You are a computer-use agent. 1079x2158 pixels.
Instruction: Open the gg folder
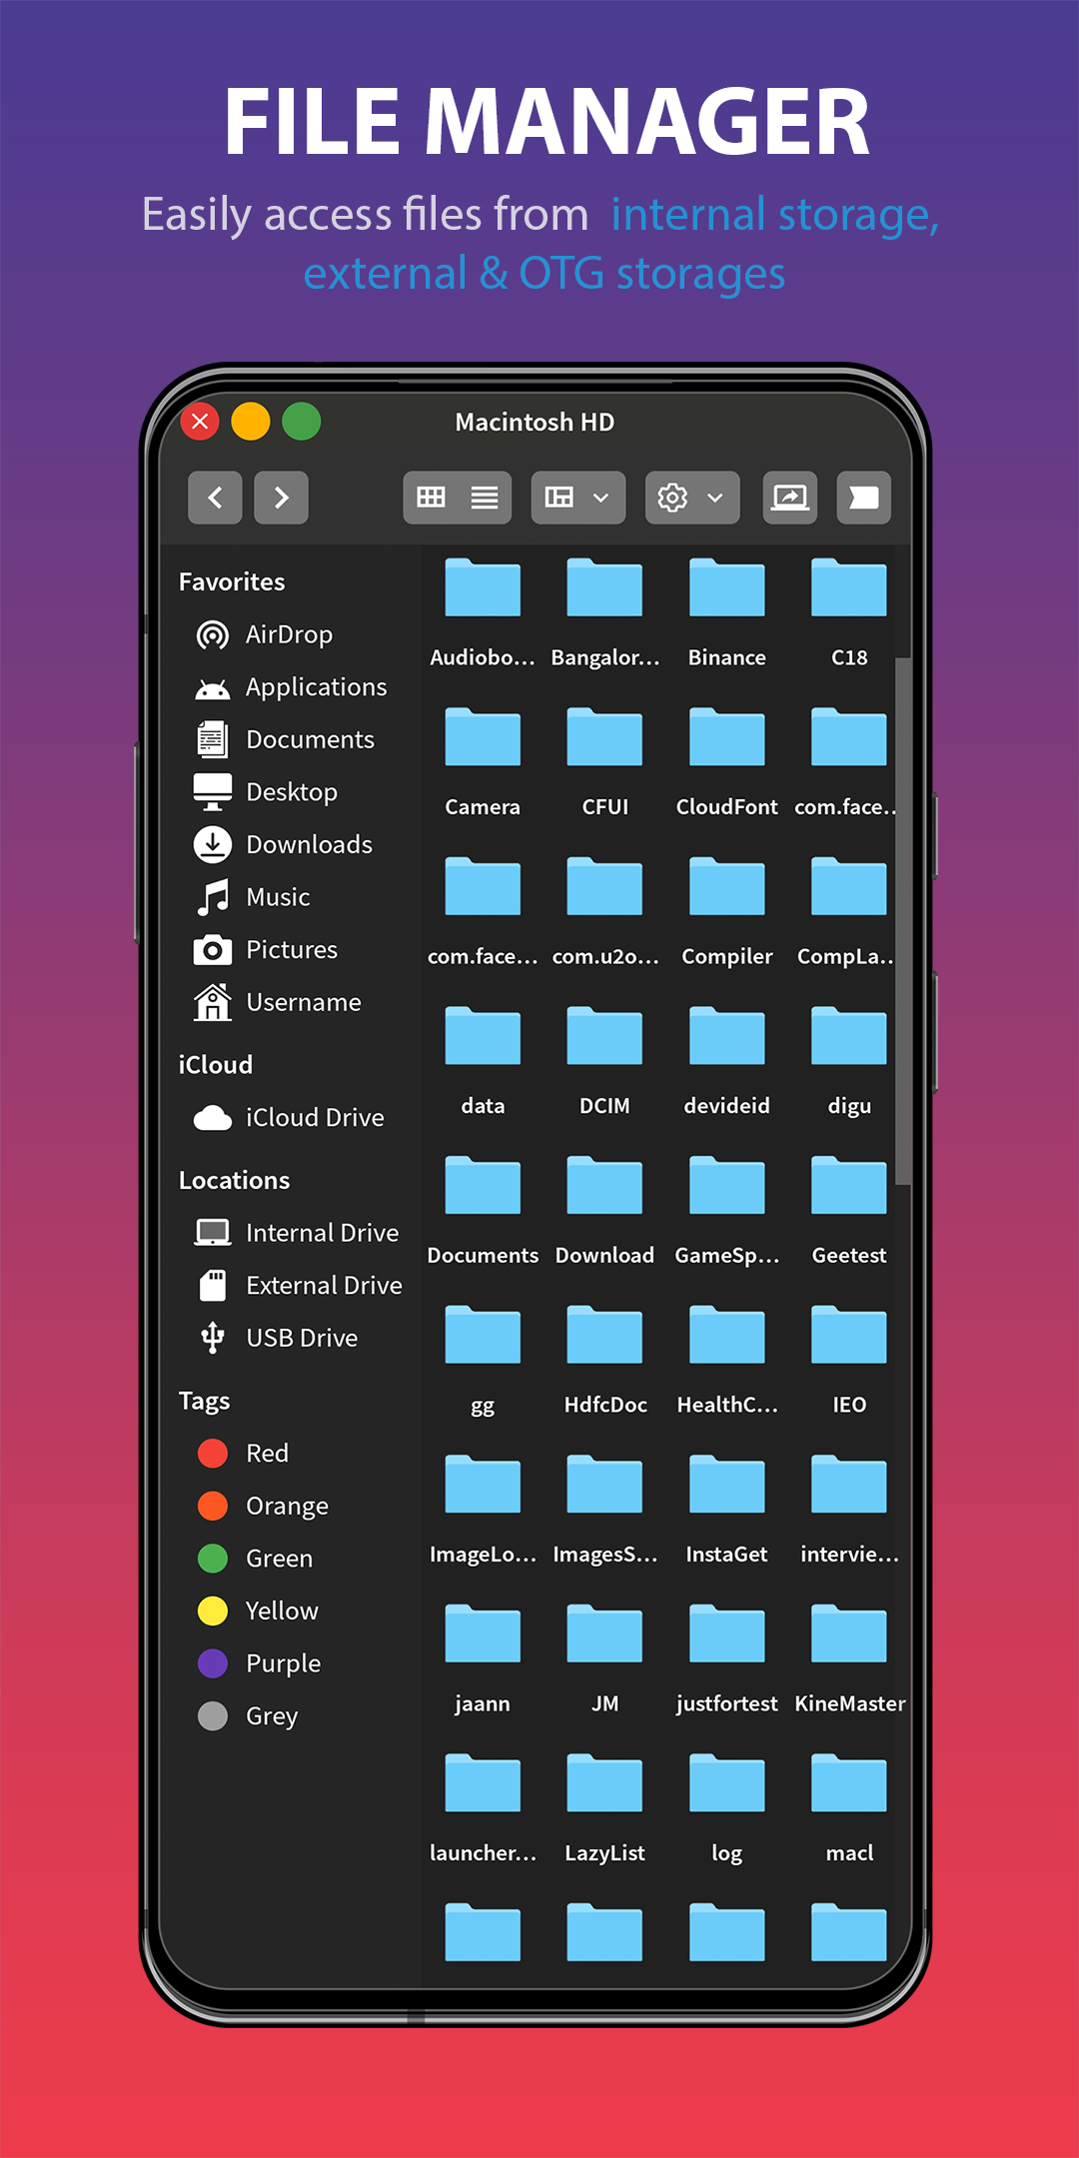point(483,1360)
